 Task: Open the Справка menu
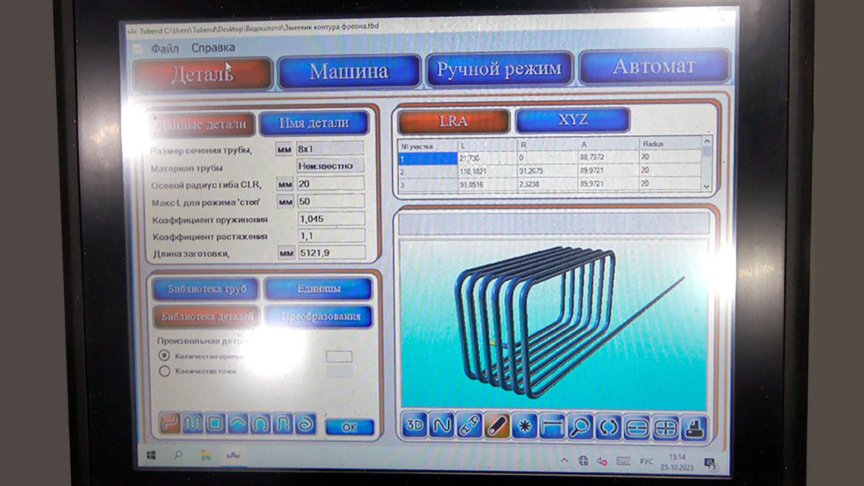click(x=213, y=47)
